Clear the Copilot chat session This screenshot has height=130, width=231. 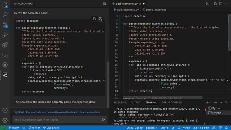coord(104,4)
